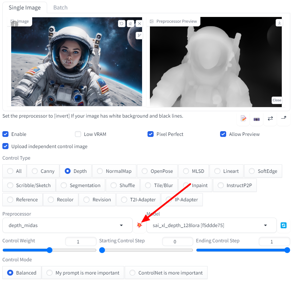This screenshot has width=294, height=283.
Task: Click the Starting Control Step value field
Action: [x=178, y=241]
